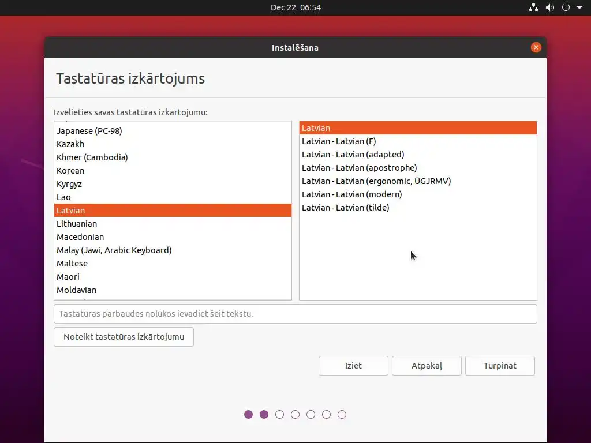Choose Latvian - Latvian (adapted) variant
The width and height of the screenshot is (591, 443).
418,155
